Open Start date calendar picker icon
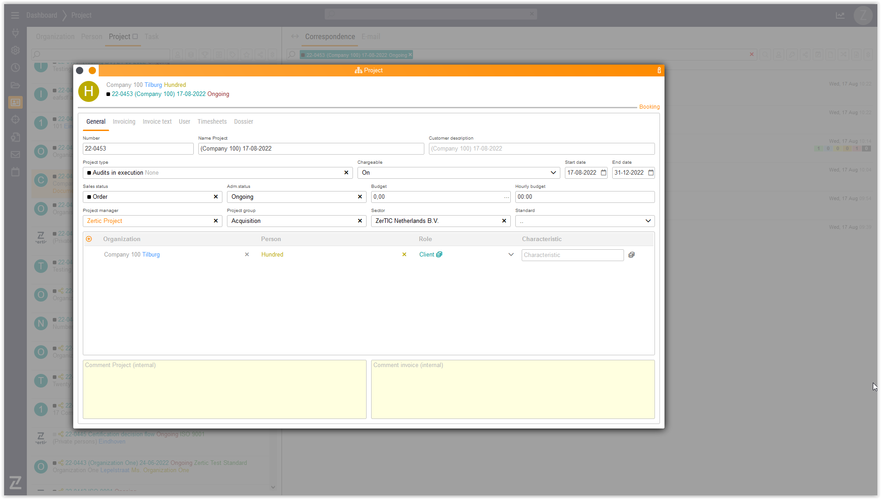 click(x=604, y=173)
